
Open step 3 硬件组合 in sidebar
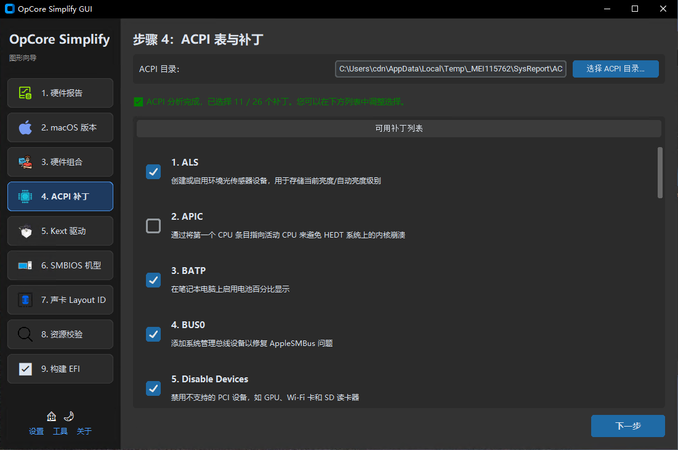coord(60,162)
